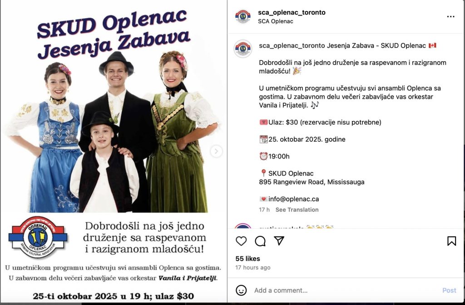Screen dimensions: 465x305
Task: Save post with bookmark icon
Action: coord(451,241)
